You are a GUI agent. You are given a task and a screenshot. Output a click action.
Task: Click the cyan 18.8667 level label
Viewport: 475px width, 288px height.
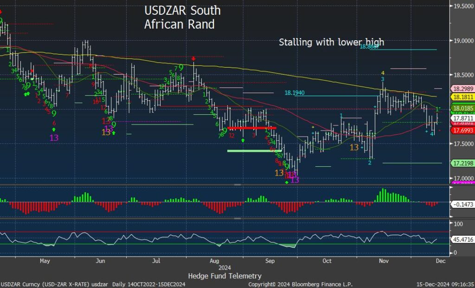(372, 47)
